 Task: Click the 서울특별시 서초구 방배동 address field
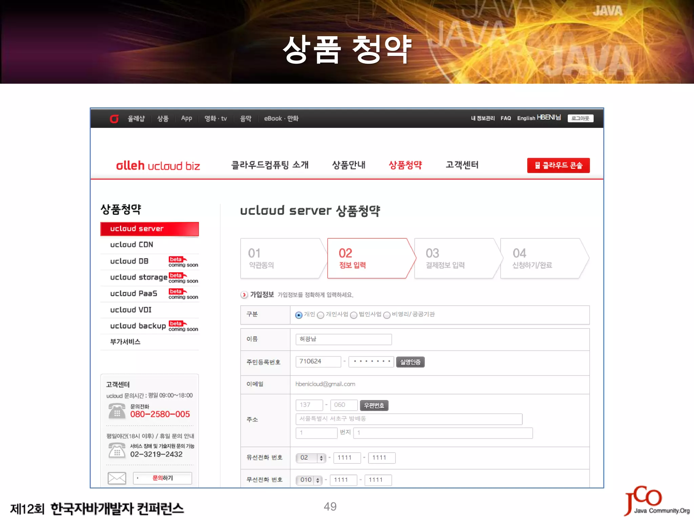pos(409,419)
